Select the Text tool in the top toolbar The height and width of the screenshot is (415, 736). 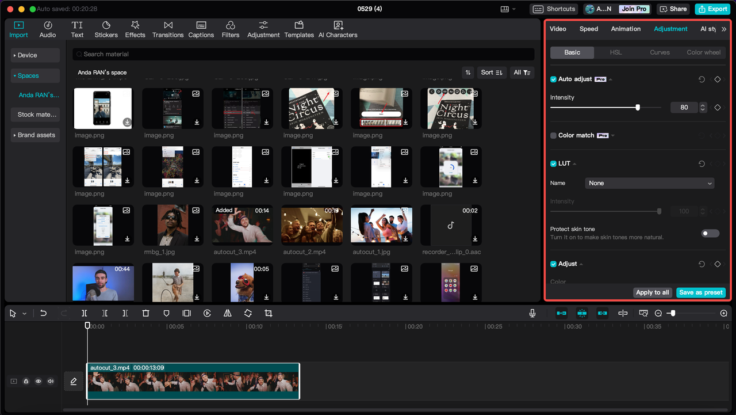tap(77, 29)
